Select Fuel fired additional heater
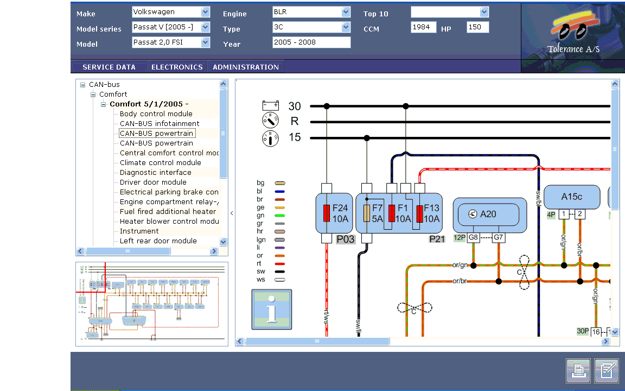 tap(168, 211)
